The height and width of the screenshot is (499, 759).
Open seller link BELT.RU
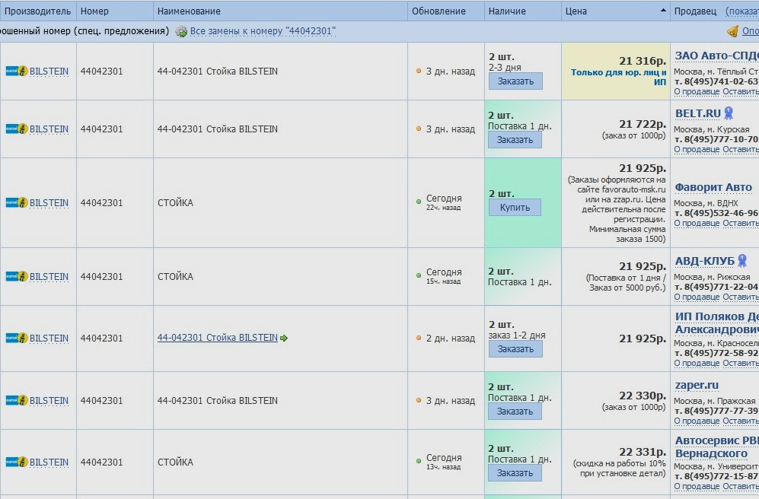(698, 113)
